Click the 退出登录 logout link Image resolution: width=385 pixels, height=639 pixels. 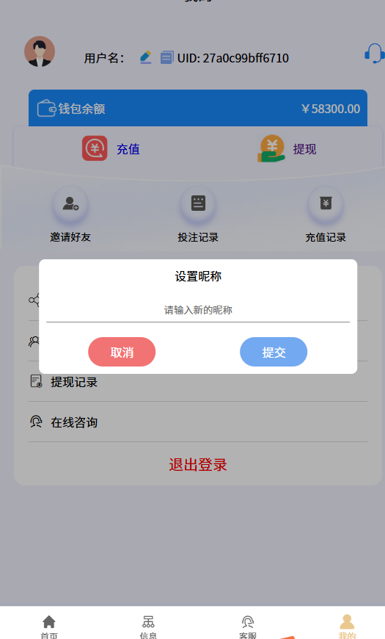198,465
